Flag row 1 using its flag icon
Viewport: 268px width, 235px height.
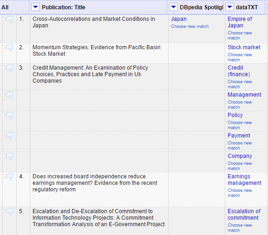(x=9, y=20)
